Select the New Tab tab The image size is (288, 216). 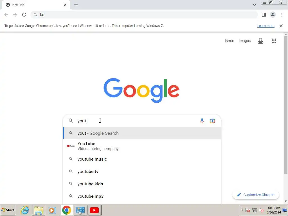click(36, 5)
